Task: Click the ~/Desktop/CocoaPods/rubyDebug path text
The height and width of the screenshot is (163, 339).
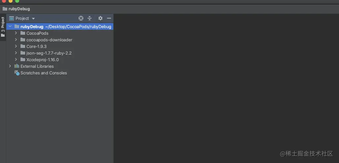Action: point(78,27)
